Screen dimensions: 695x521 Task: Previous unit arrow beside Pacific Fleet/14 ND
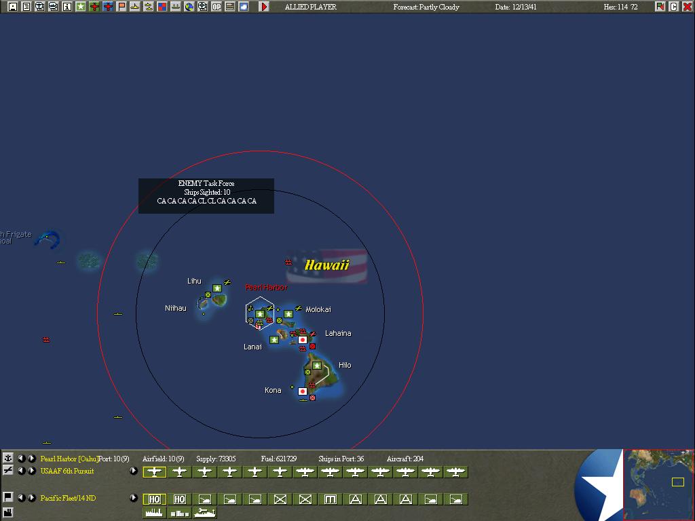pyautogui.click(x=21, y=497)
